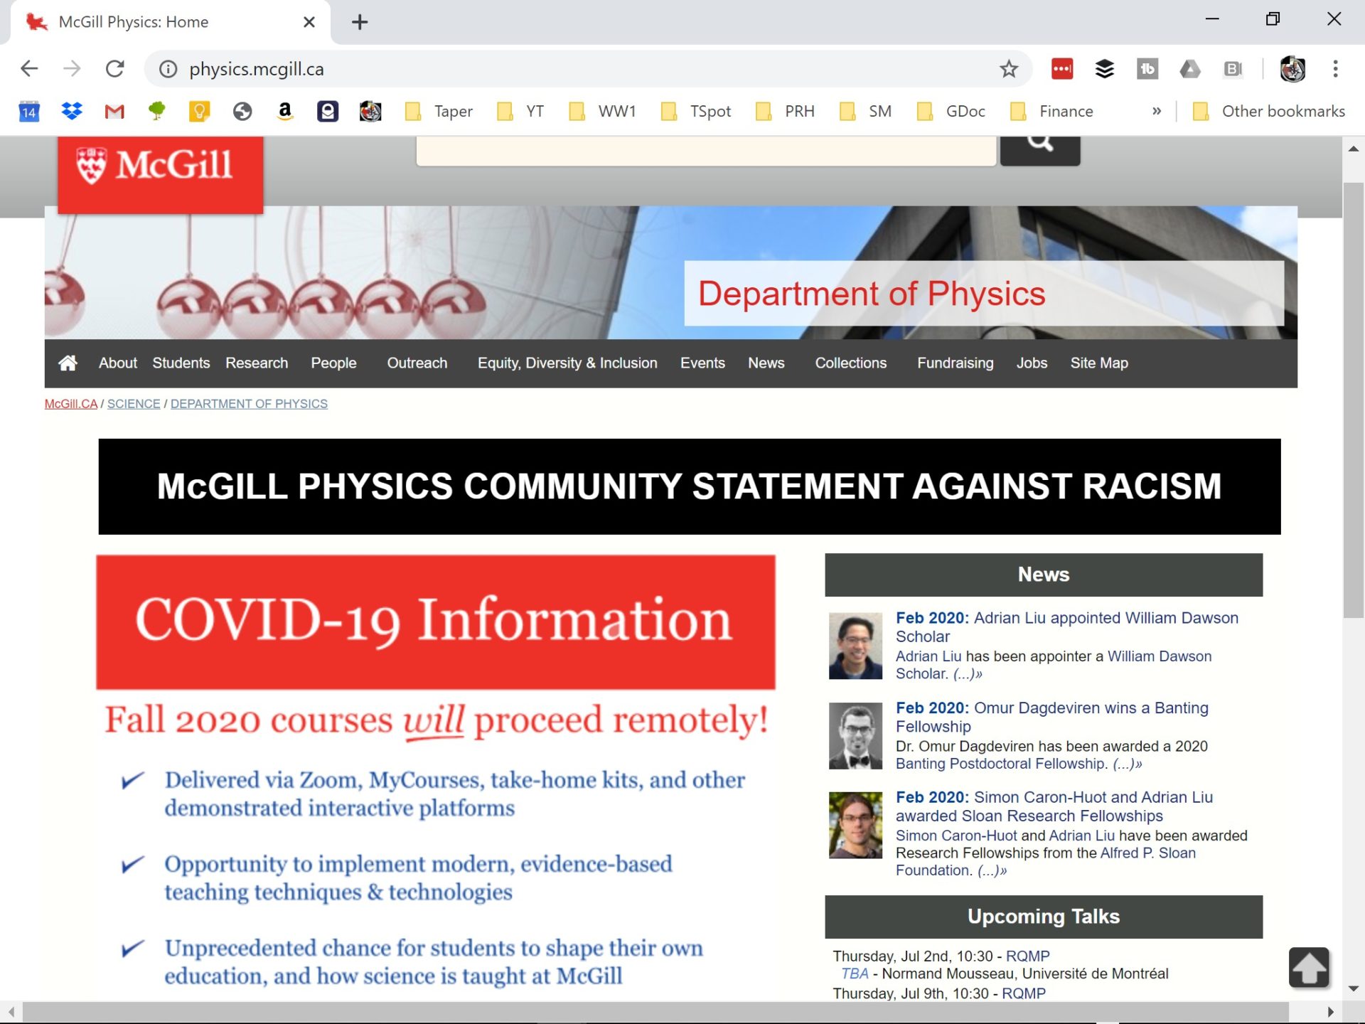The height and width of the screenshot is (1024, 1365).
Task: Open the People menu
Action: click(x=333, y=363)
